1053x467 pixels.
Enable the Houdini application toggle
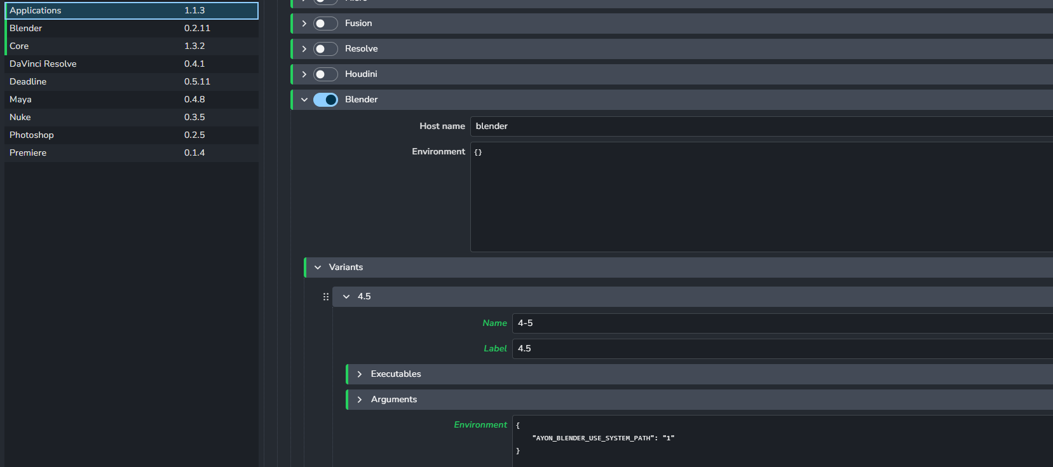coord(325,74)
